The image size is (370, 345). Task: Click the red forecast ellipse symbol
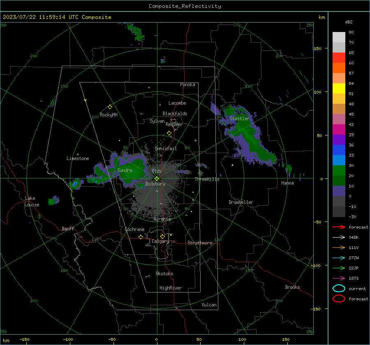coord(339,299)
